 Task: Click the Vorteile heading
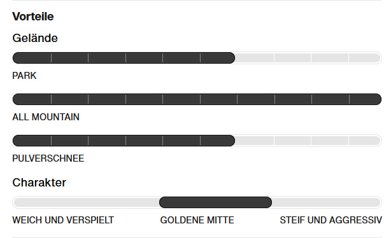[x=33, y=17]
